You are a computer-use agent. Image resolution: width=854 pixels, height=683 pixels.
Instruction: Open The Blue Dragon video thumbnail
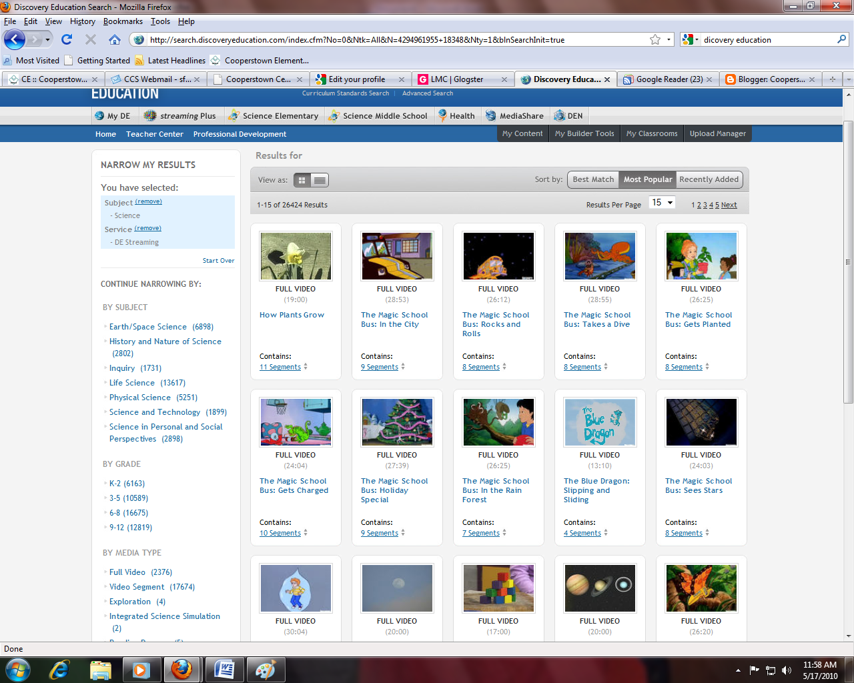(600, 422)
